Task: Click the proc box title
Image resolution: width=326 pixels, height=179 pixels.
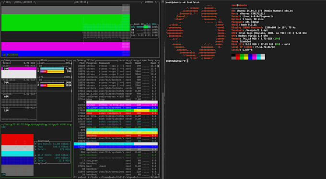Action: point(80,60)
